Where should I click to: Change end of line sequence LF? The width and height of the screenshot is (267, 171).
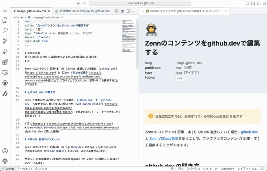[x=216, y=169]
